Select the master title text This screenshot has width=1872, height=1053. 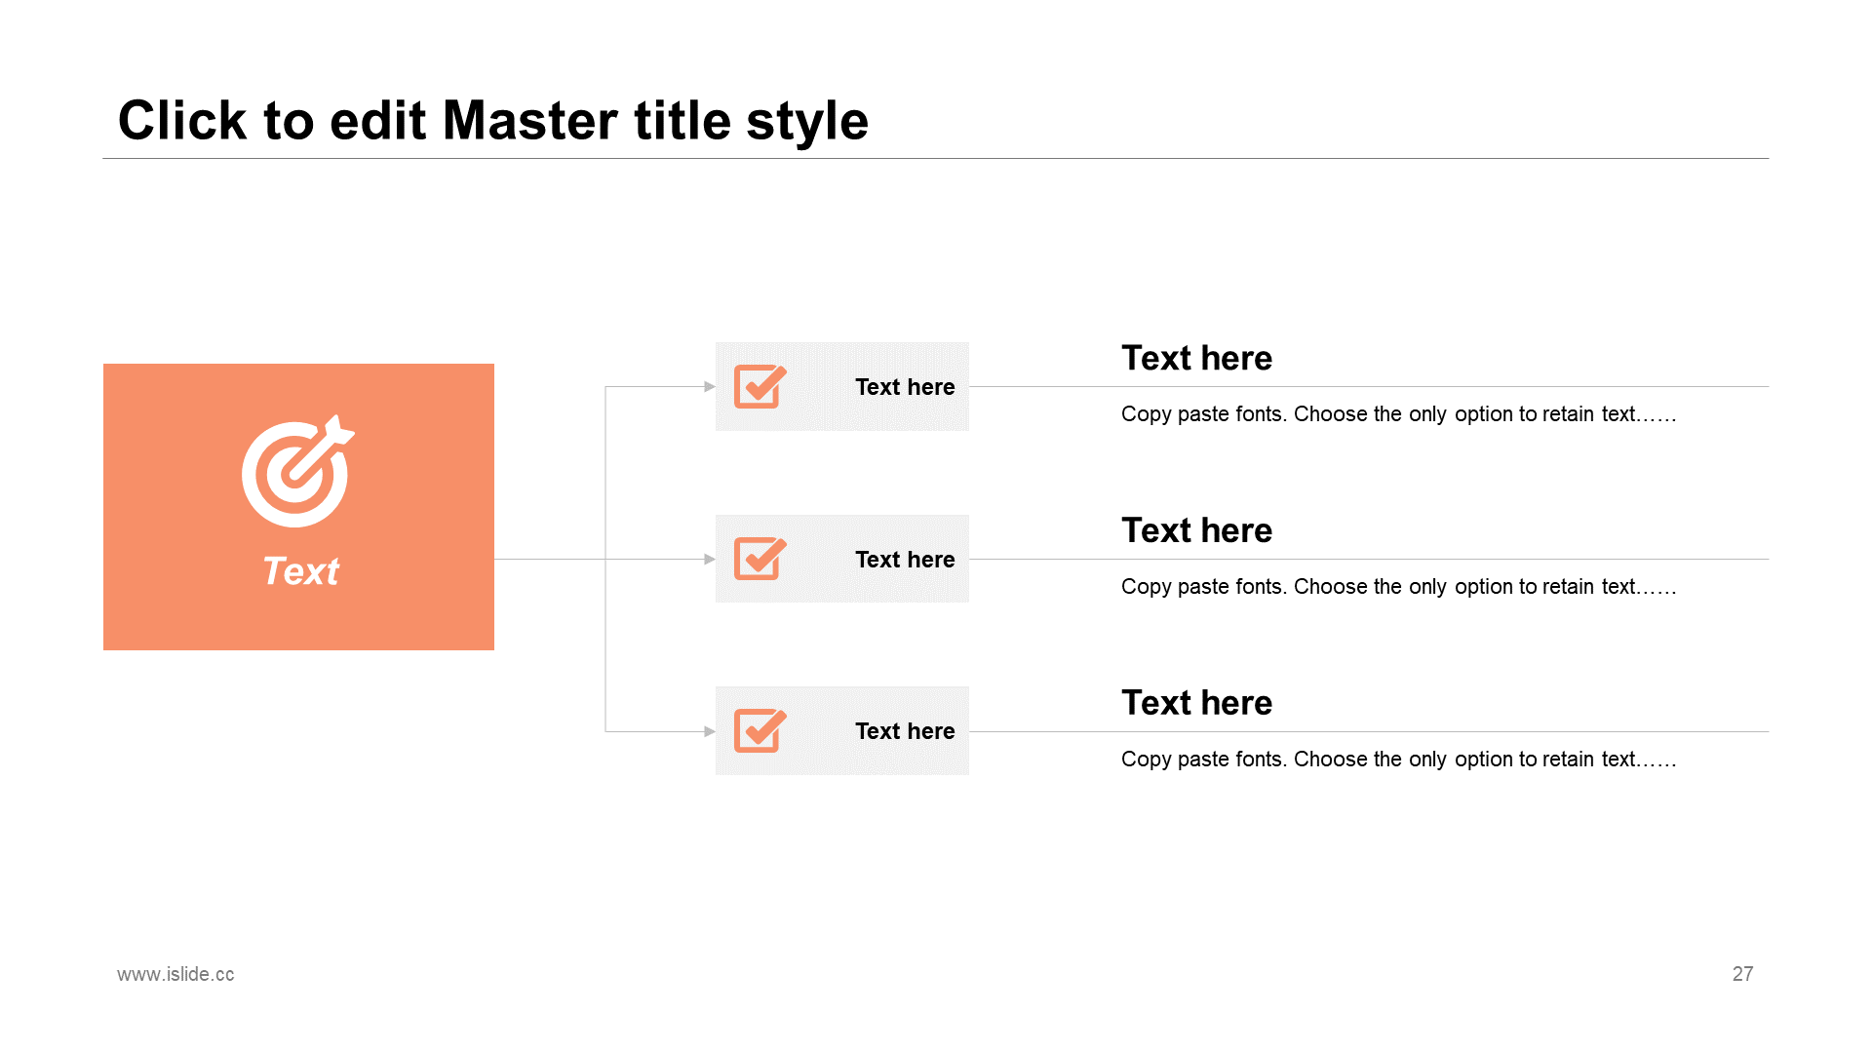pos(492,121)
